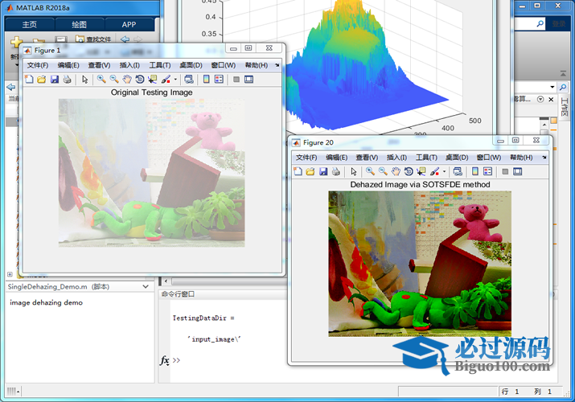Open brush color dropdown in Figure 1
This screenshot has width=575, height=402.
[x=175, y=80]
